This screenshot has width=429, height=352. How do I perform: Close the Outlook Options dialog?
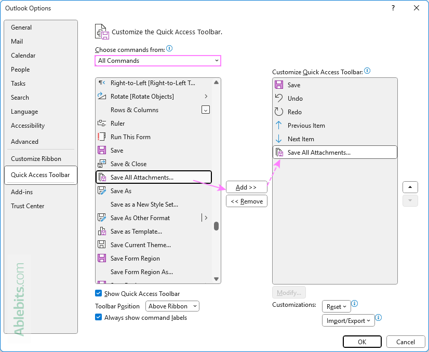(417, 8)
